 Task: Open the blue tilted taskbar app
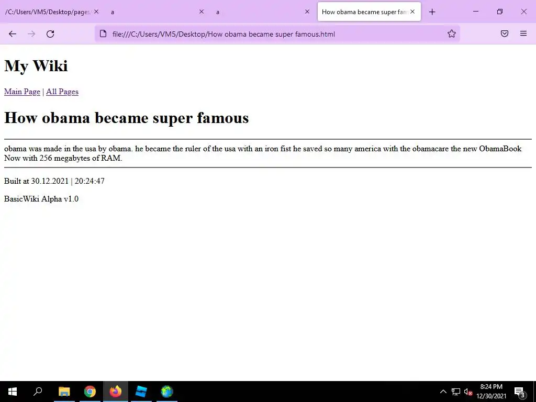click(141, 392)
